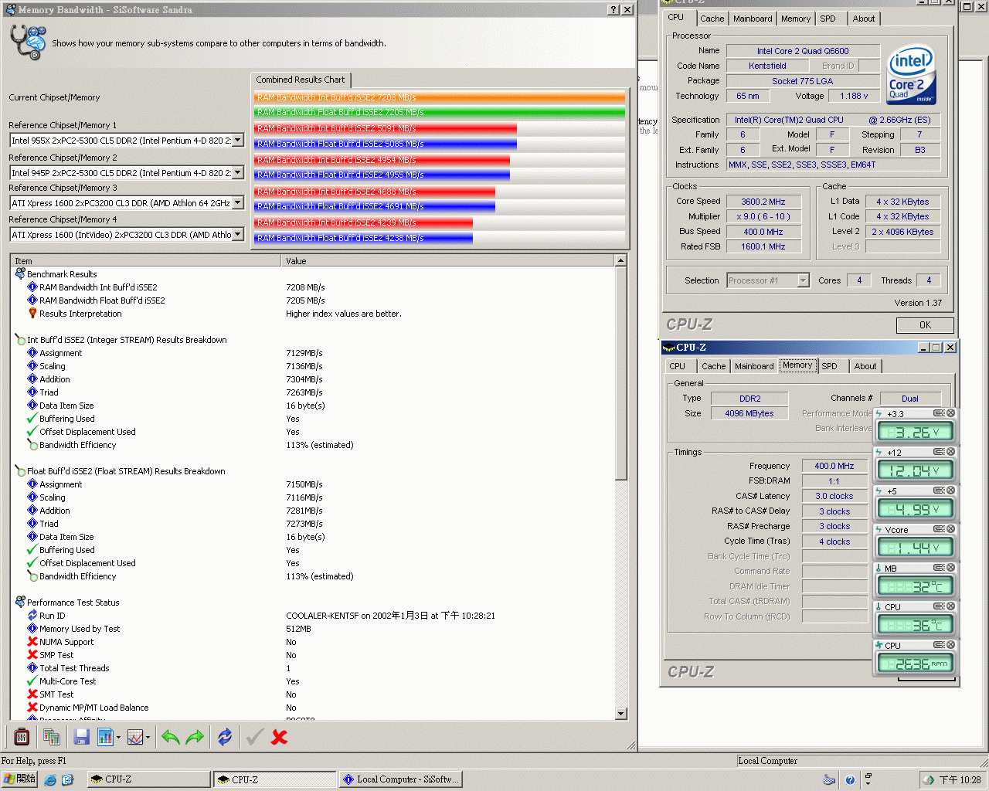Open settings icon on +3.3 sensor widget
Image resolution: width=989 pixels, height=791 pixels.
[939, 413]
